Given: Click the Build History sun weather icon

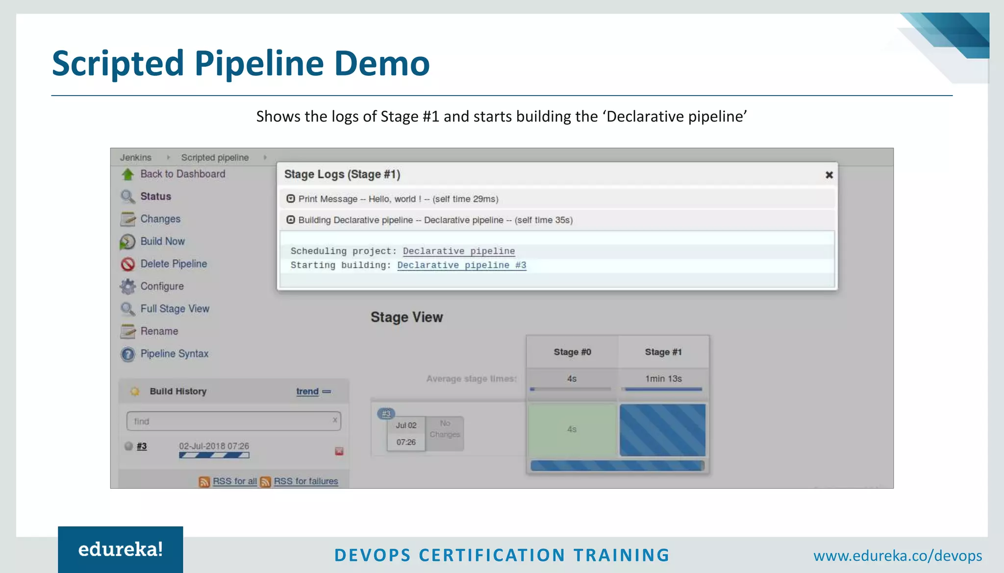Looking at the screenshot, I should coord(135,391).
